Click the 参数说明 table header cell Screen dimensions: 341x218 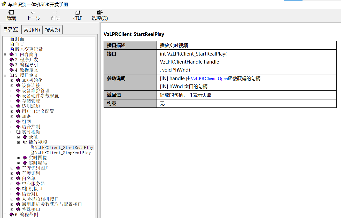tap(130, 82)
